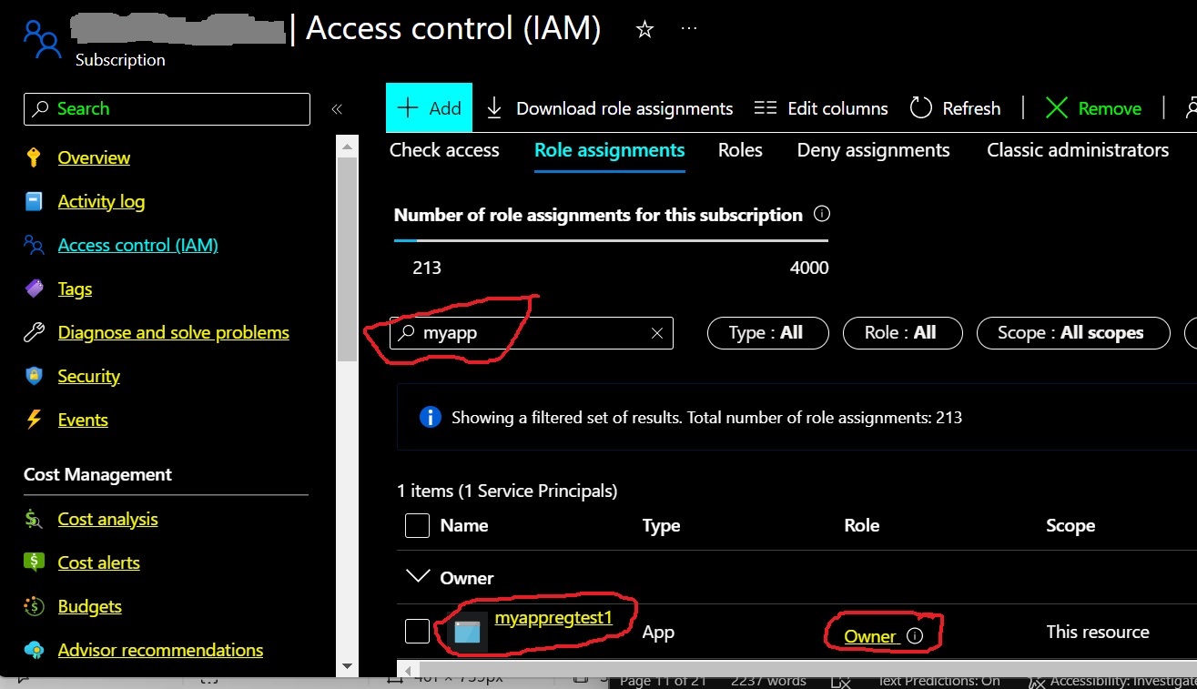The height and width of the screenshot is (689, 1197).
Task: Click the role assignments search box containing myapp
Action: tap(532, 333)
